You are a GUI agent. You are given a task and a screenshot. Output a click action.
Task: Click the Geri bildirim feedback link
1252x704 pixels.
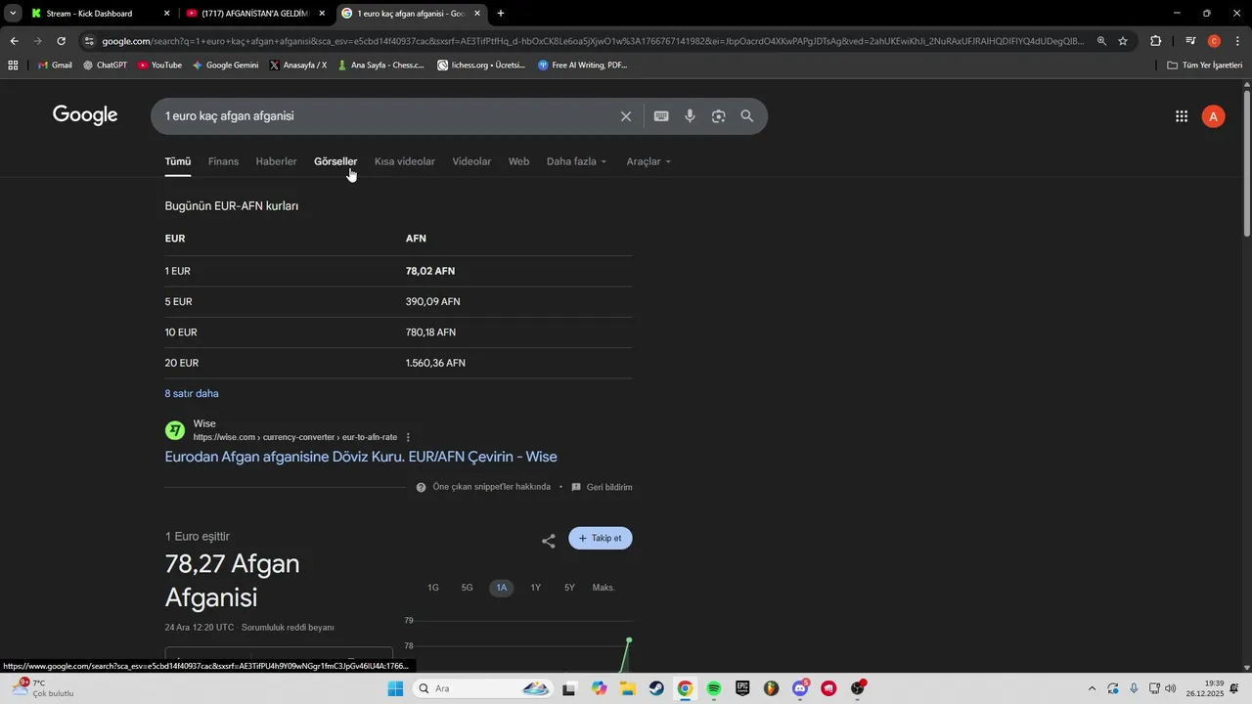[602, 487]
